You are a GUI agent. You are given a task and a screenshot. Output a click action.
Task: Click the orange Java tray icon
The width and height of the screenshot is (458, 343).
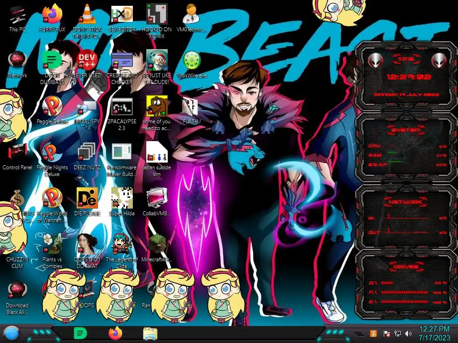click(373, 333)
